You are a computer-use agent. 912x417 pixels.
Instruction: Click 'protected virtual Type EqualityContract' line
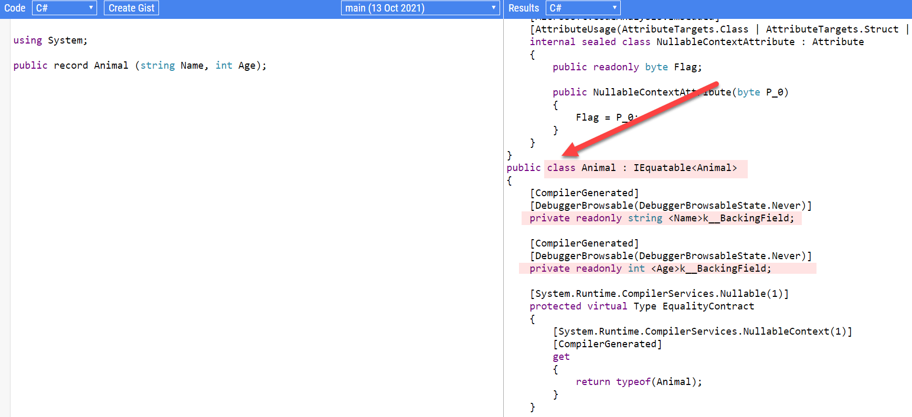tap(641, 306)
